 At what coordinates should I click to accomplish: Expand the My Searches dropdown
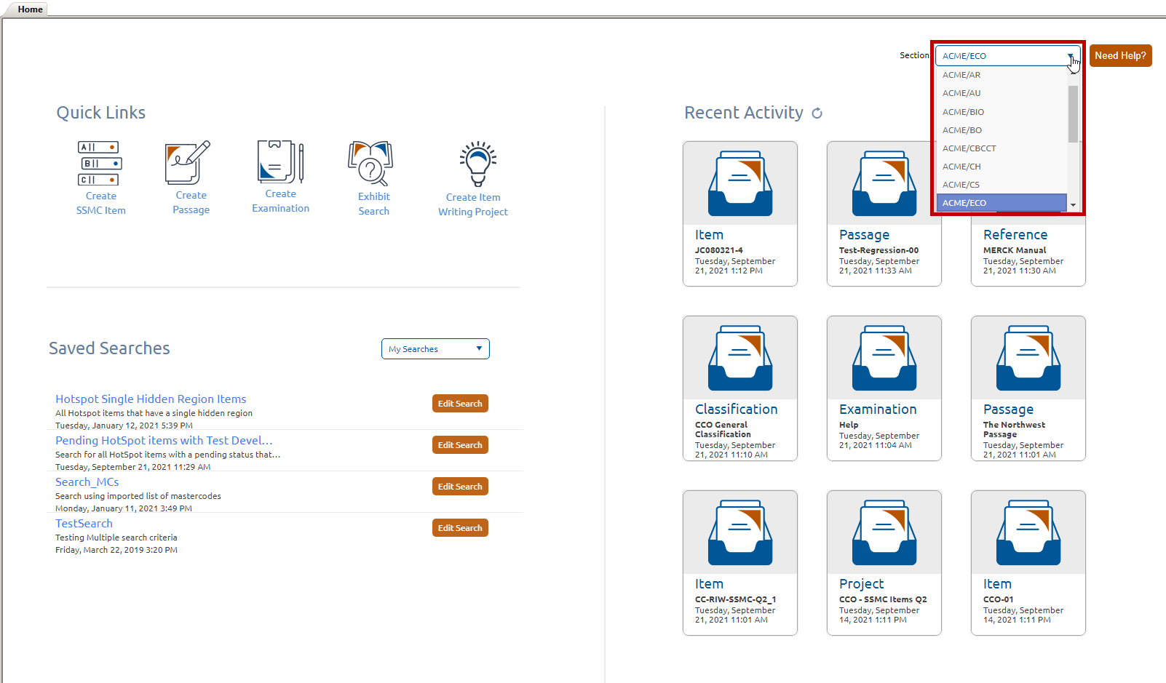pyautogui.click(x=435, y=349)
